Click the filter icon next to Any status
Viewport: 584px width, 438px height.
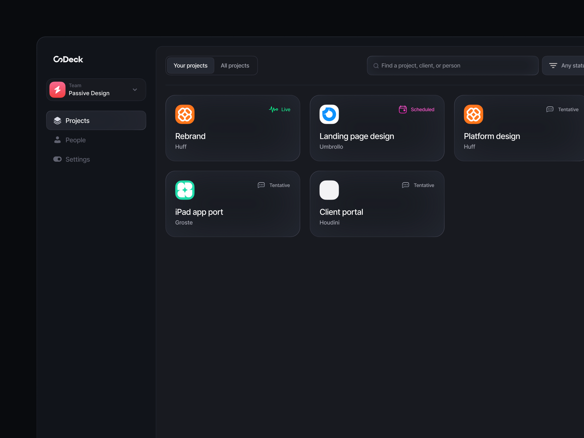click(x=553, y=65)
